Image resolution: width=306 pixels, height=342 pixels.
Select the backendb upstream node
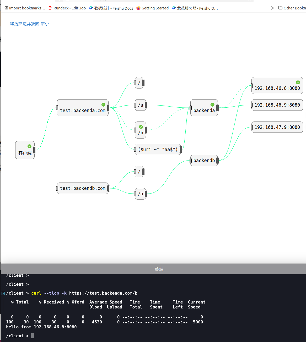click(204, 161)
